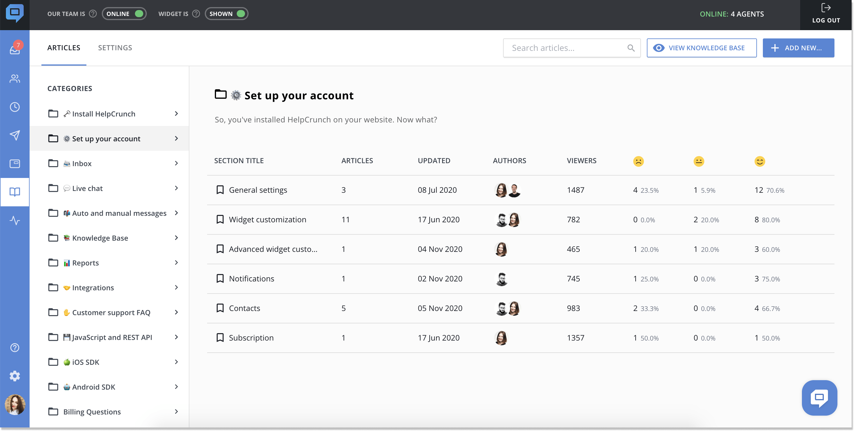Click the sad face rating column icon

point(638,161)
